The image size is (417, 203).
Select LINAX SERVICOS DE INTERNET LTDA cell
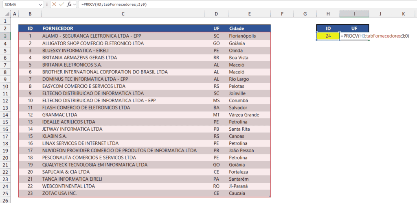point(123,143)
